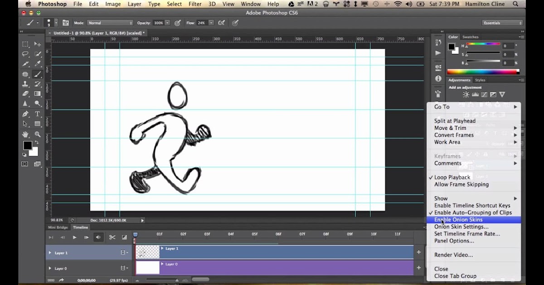The height and width of the screenshot is (285, 544).
Task: Switch to the Swatches tab
Action: pos(470,37)
